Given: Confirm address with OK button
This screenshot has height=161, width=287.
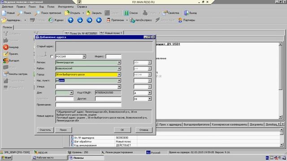Looking at the screenshot, I should tap(122, 130).
